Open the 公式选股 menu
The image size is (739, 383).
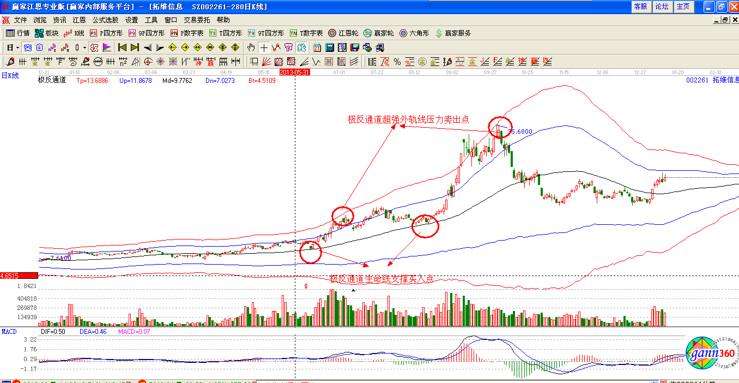[105, 20]
